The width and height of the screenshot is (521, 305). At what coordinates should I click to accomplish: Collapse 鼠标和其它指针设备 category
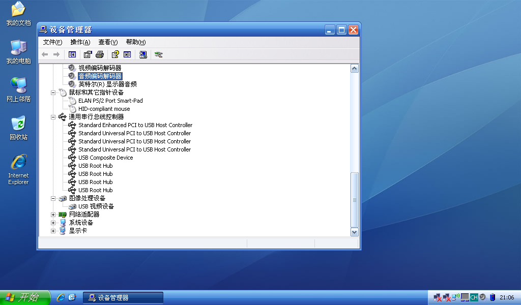click(53, 93)
